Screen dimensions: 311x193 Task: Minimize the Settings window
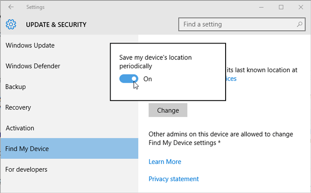[x=262, y=7]
